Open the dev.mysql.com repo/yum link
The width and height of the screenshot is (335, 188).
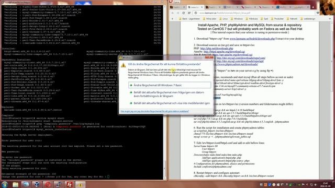click(x=241, y=58)
